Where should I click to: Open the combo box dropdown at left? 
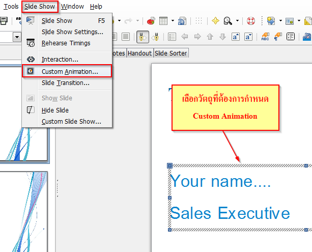coord(17,37)
